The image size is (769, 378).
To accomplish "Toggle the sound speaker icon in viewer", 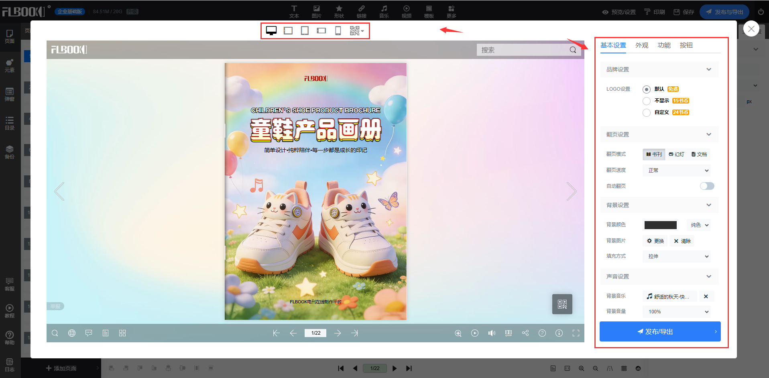I will point(492,333).
